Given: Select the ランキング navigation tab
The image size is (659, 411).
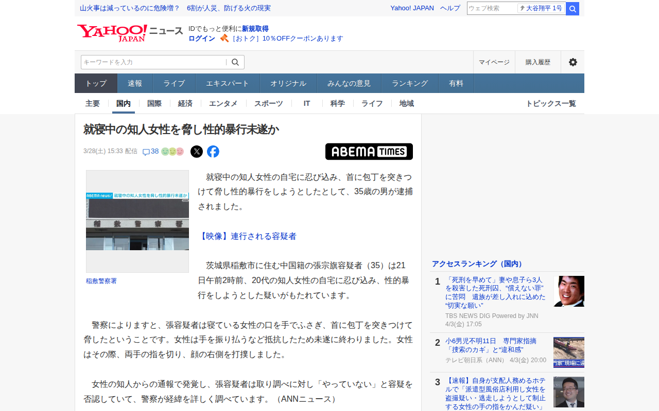Looking at the screenshot, I should click(410, 83).
